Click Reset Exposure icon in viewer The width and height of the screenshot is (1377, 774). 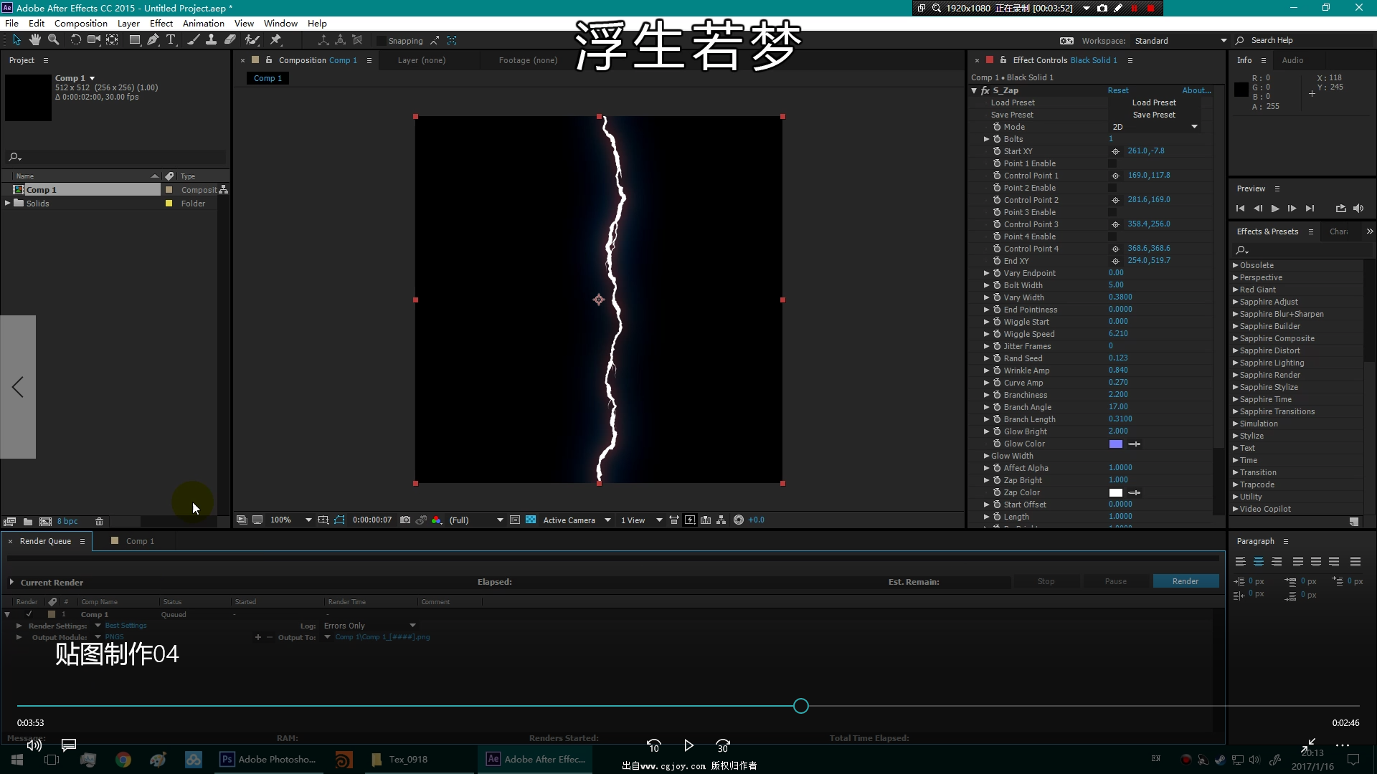(739, 520)
